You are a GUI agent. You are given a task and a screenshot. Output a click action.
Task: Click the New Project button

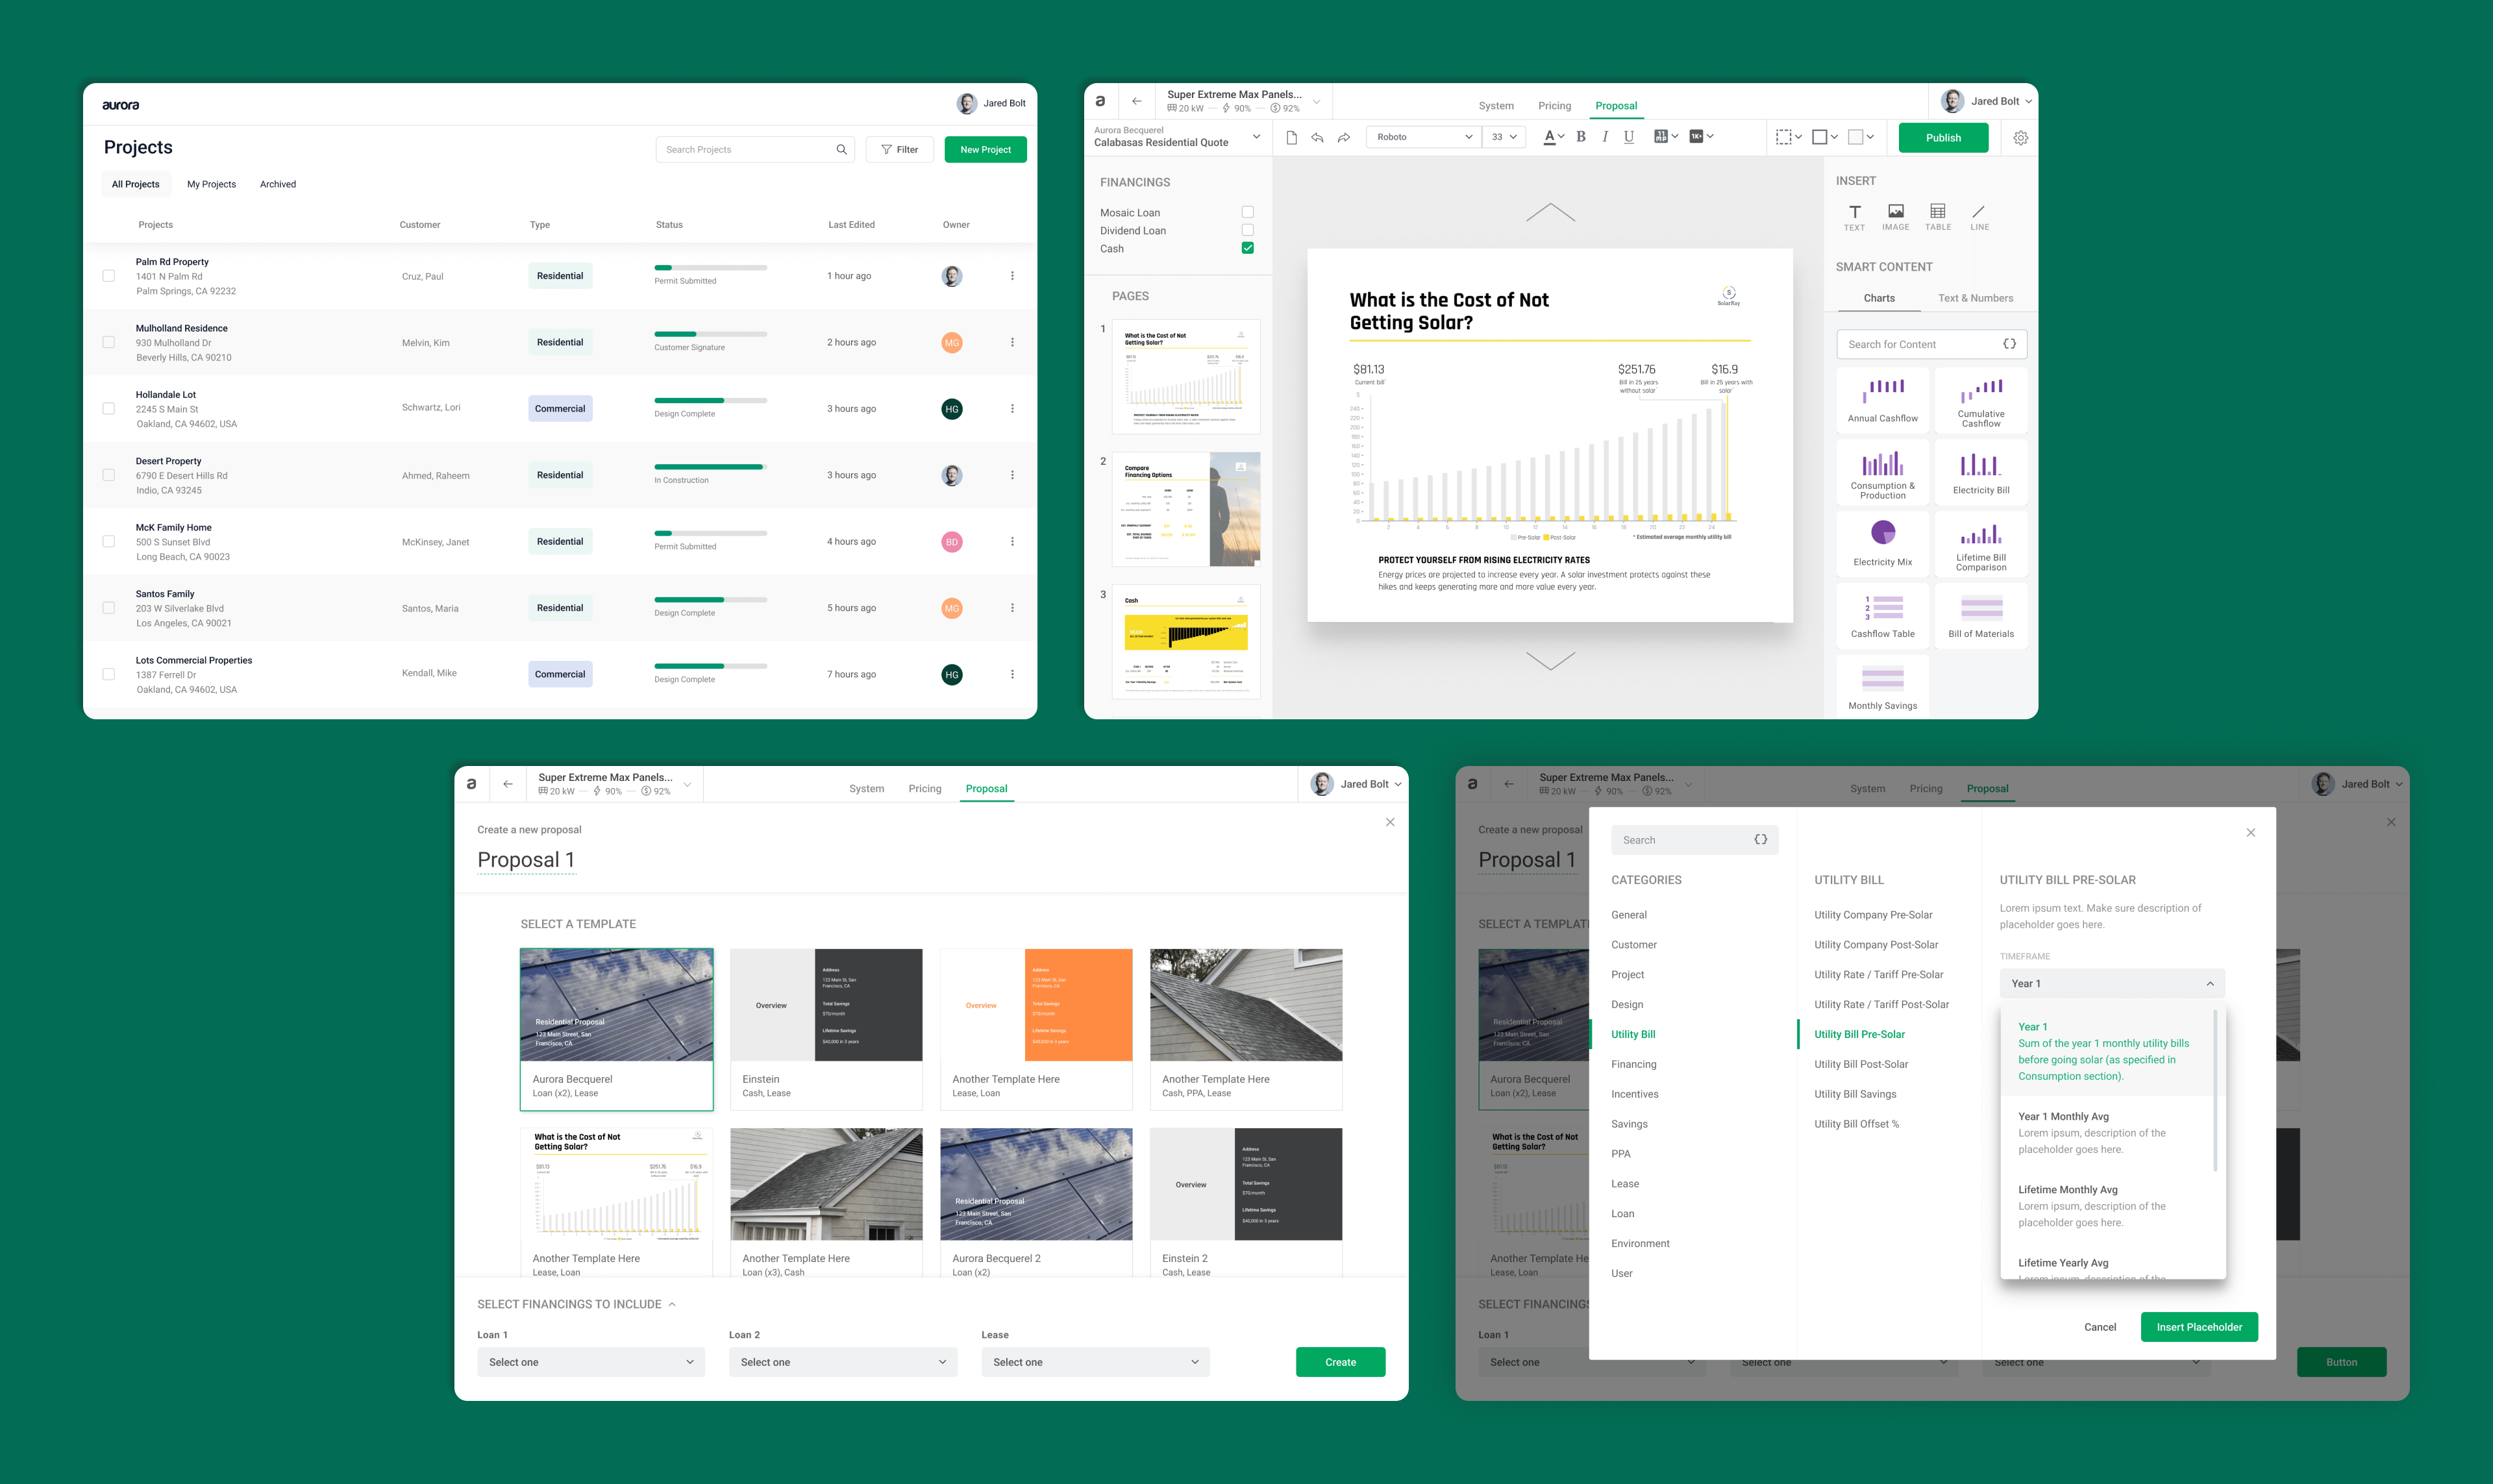985,150
